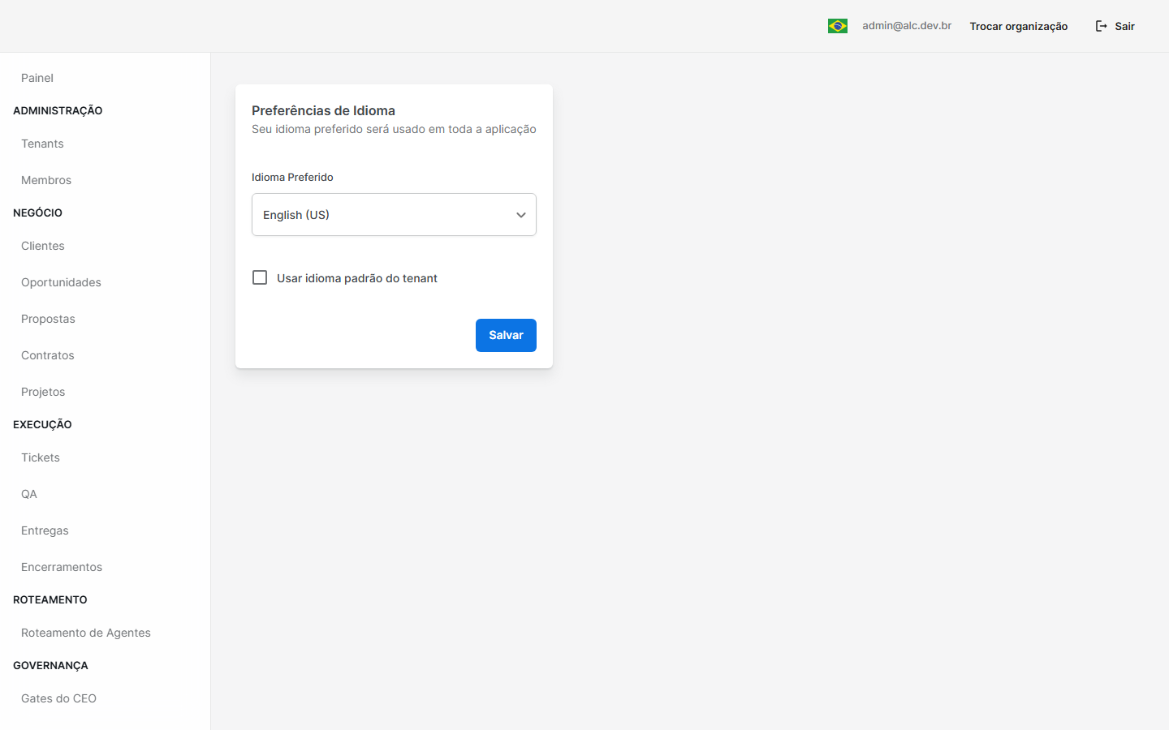Click the GOVERNANÇA section header
The image size is (1169, 730).
(50, 665)
